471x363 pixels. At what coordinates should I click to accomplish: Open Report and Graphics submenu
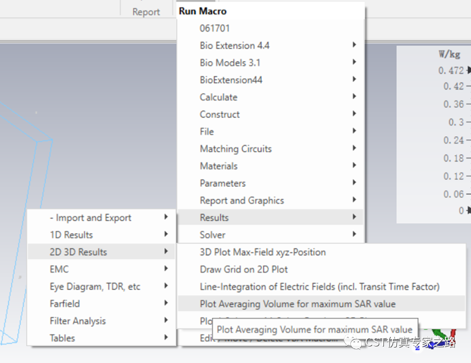pyautogui.click(x=271, y=200)
